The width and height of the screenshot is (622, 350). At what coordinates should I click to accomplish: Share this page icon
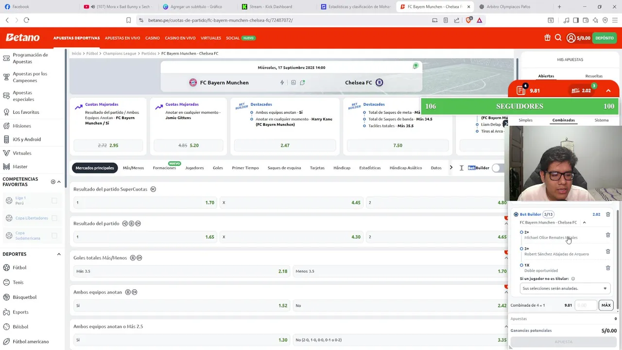(x=457, y=20)
